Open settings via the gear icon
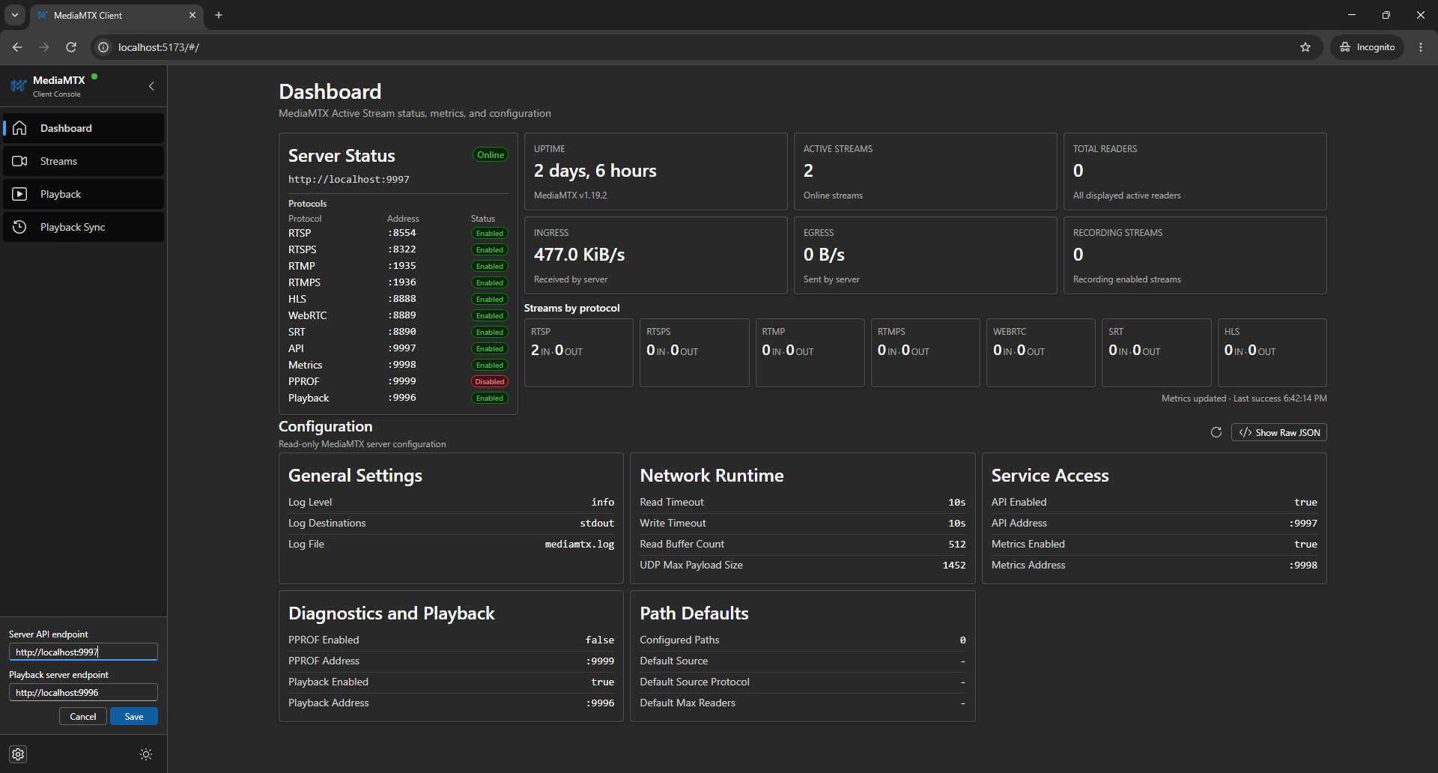The height and width of the screenshot is (773, 1438). [x=19, y=754]
